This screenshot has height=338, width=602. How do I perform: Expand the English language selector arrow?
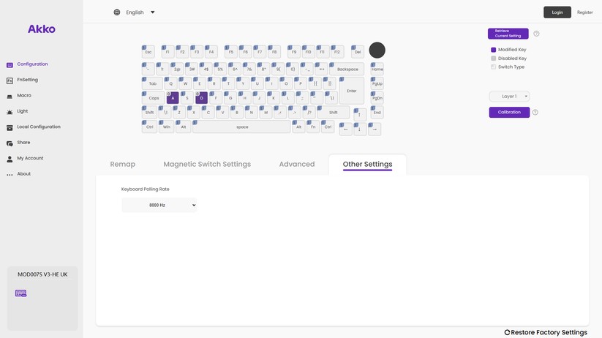pyautogui.click(x=153, y=12)
